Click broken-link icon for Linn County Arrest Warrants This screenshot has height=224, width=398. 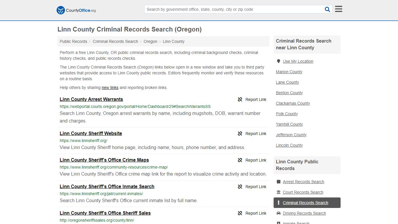tap(240, 99)
